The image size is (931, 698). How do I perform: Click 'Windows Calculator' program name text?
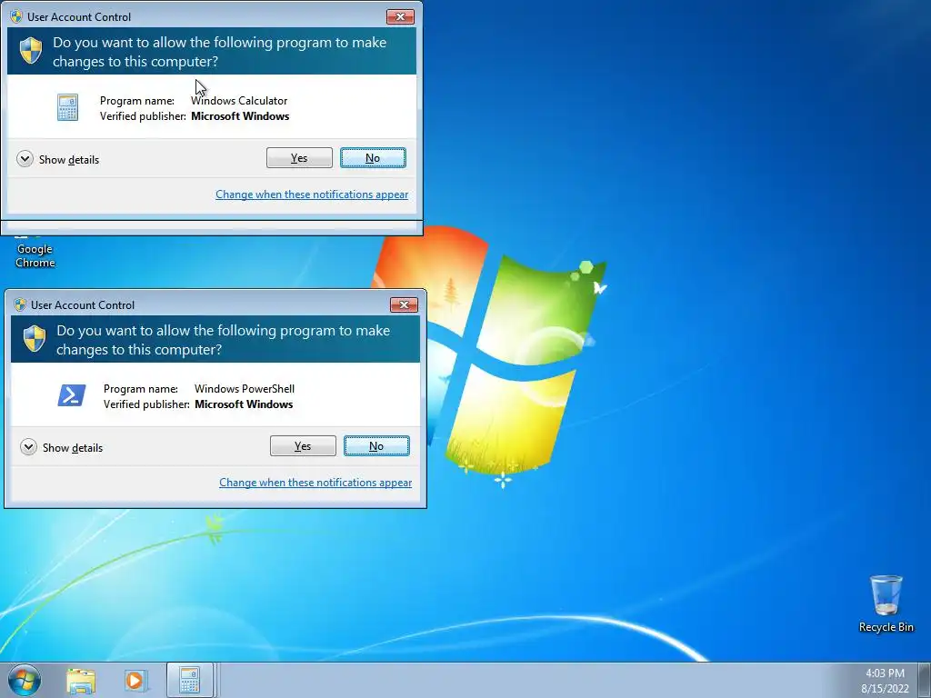[239, 101]
